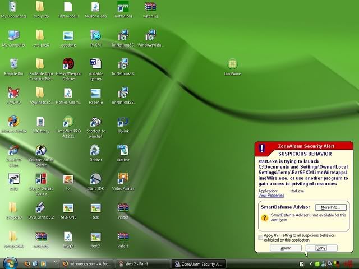
Task: Select the Recycle Bin icon
Action: click(x=13, y=67)
